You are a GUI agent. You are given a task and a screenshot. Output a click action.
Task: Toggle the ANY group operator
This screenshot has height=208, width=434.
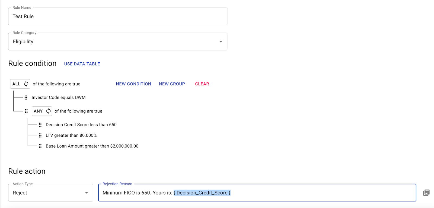point(42,111)
